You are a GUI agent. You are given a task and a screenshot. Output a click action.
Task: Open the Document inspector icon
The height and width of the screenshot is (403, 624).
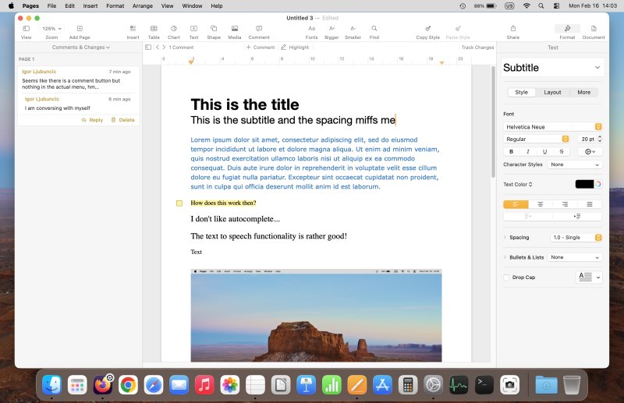point(593,29)
